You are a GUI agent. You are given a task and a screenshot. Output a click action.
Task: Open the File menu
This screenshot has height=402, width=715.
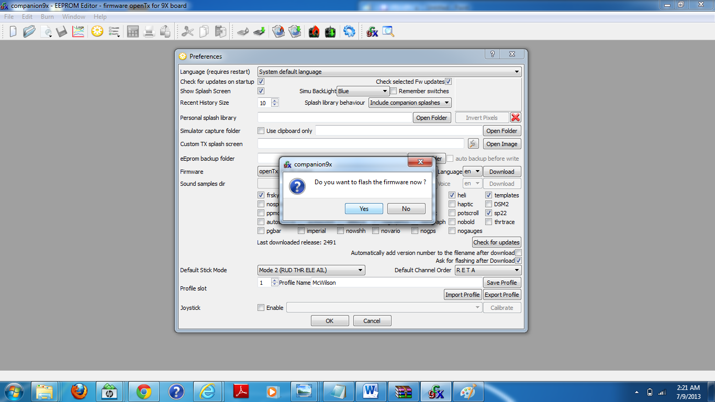(9, 17)
